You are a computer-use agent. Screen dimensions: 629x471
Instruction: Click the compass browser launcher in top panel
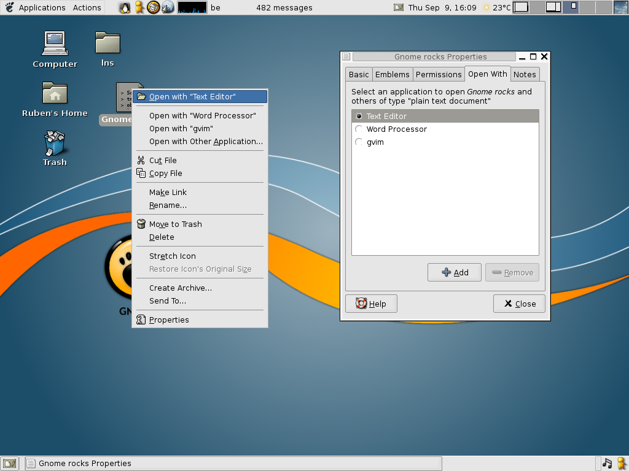[x=154, y=7]
